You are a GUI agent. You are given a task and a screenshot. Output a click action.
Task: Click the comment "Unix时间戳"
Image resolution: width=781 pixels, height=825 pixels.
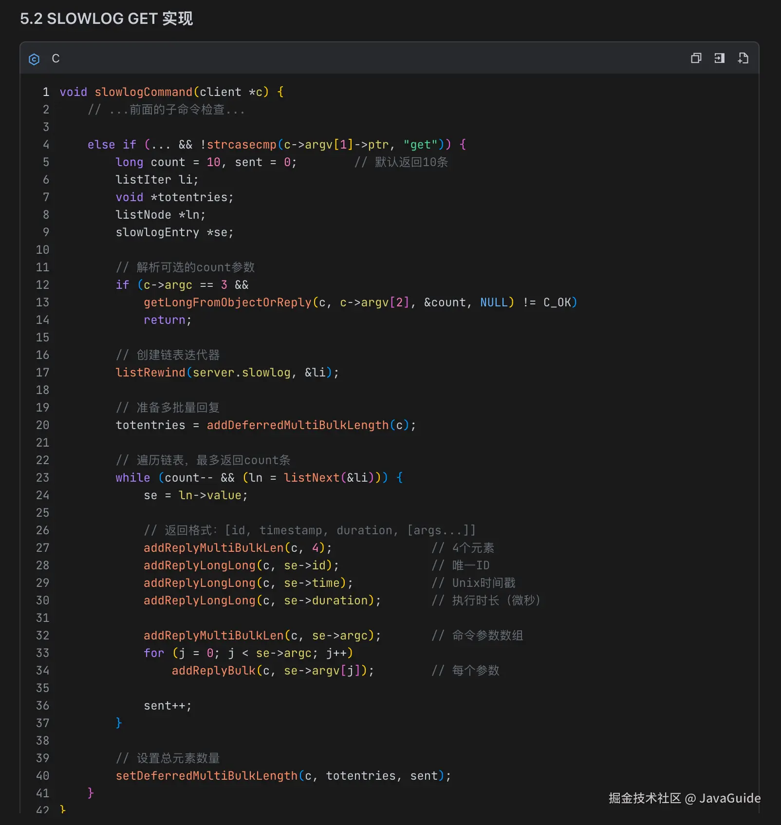(x=484, y=583)
